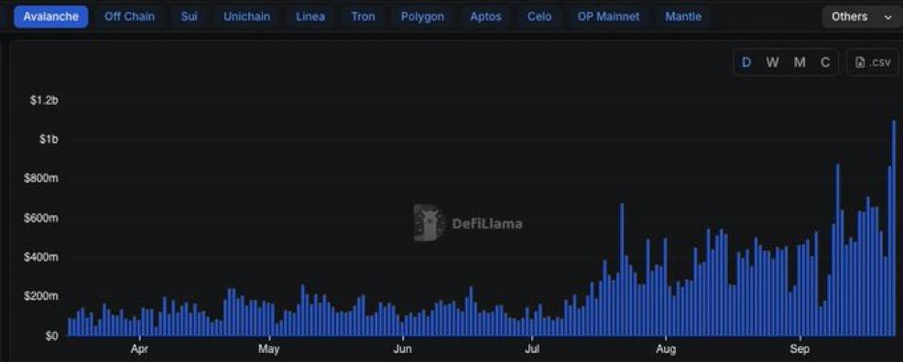Open the Celo chain tab
903x362 pixels.
pos(539,16)
